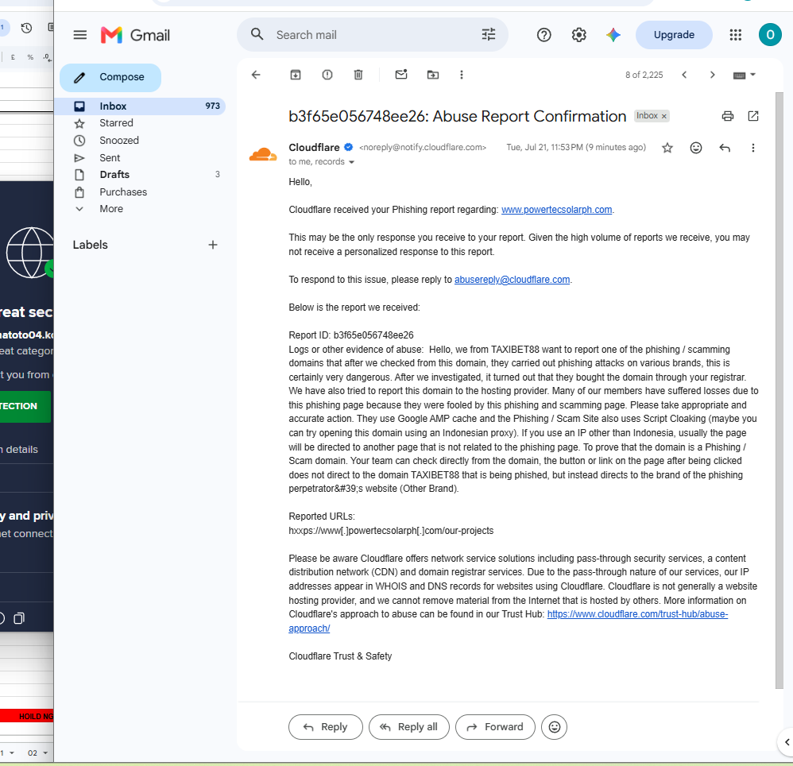The width and height of the screenshot is (793, 766).
Task: Remove the Inbox label tag
Action: point(664,116)
